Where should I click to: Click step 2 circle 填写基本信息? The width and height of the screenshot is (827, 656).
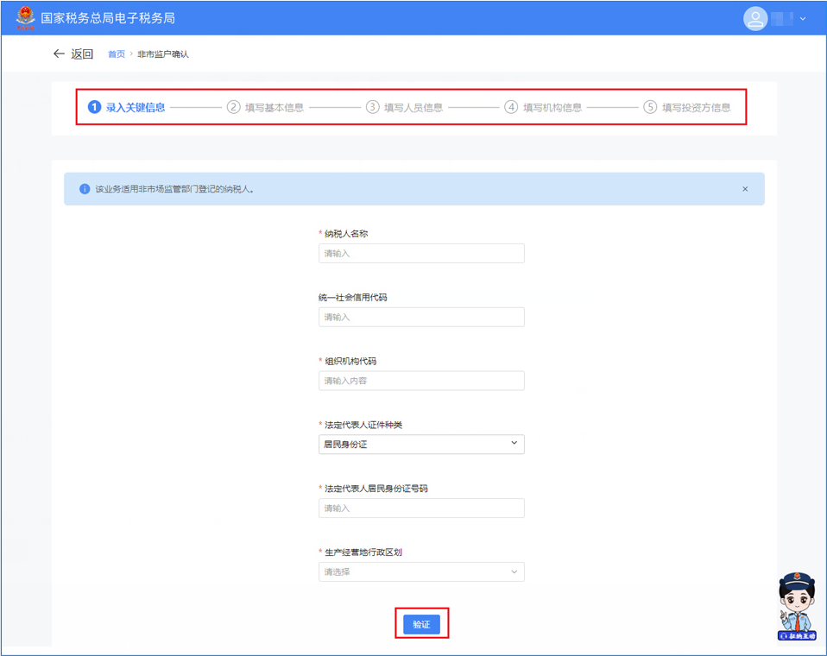(233, 108)
